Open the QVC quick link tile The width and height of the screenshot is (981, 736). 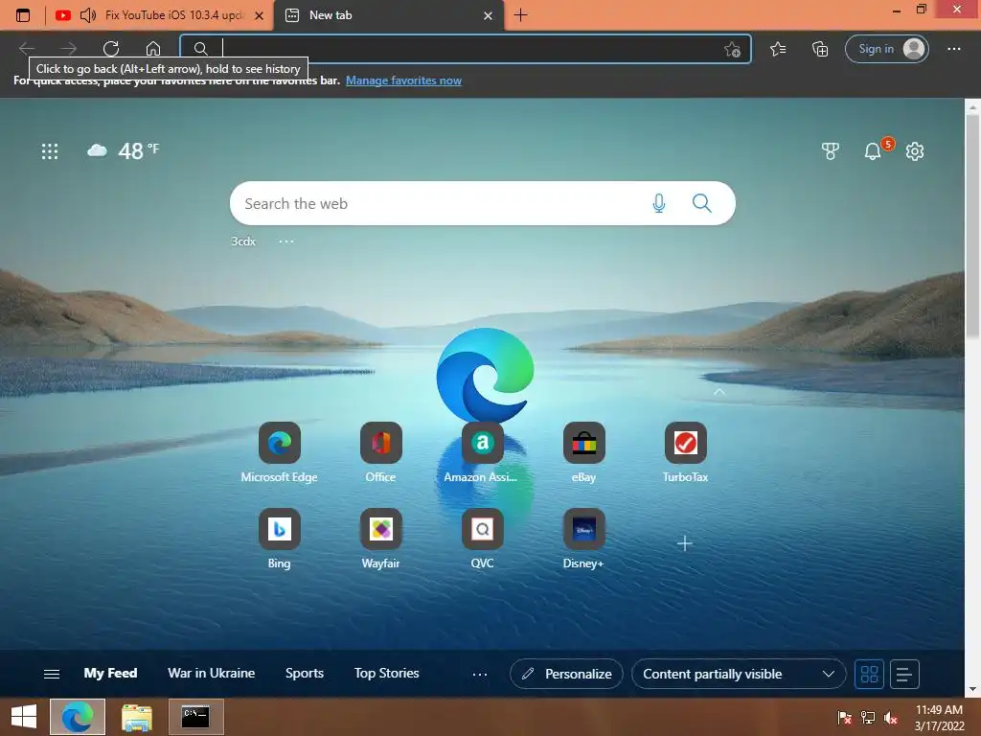tap(482, 539)
